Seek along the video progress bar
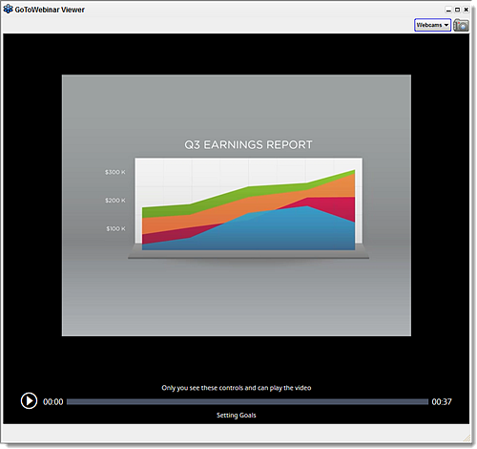The width and height of the screenshot is (477, 449). (247, 402)
